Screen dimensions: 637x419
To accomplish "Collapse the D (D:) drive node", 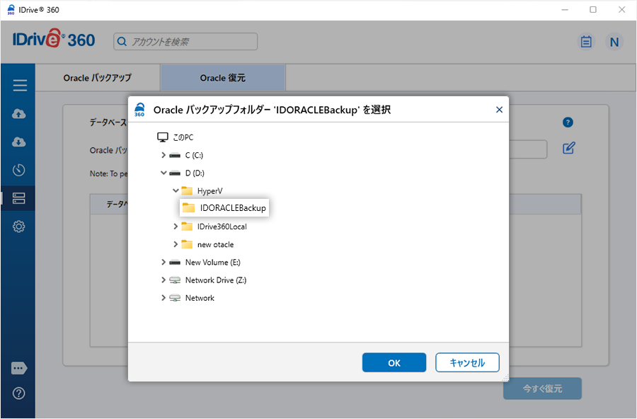I will tap(164, 173).
